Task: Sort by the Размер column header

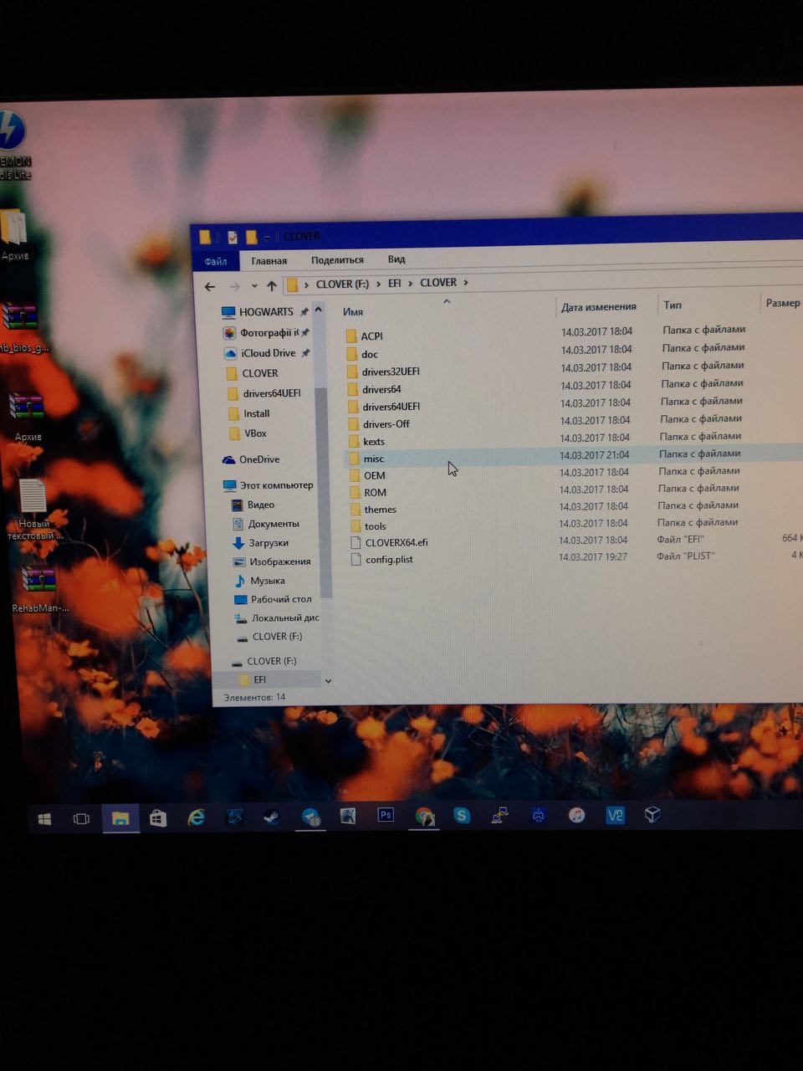Action: [x=783, y=303]
